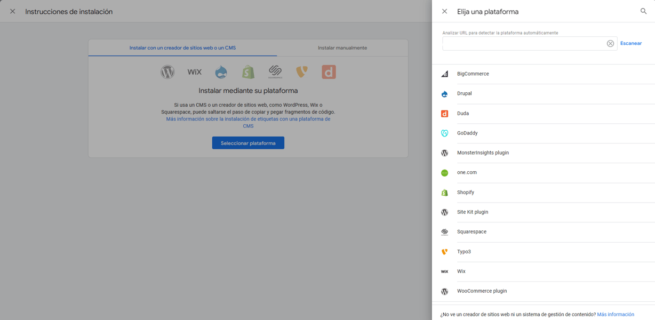Choose WooCommerce plugin text

coord(482,291)
